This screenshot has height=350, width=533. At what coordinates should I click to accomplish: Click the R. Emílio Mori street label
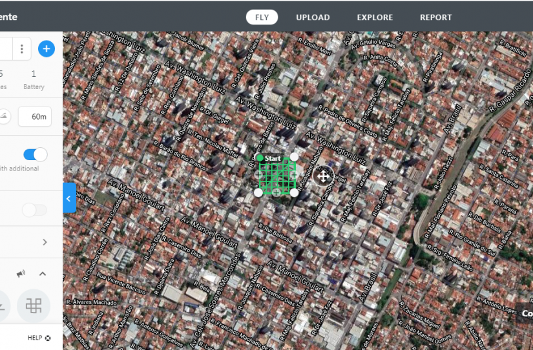pos(315,46)
